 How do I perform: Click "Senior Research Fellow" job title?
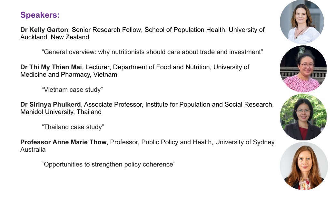tap(106, 30)
